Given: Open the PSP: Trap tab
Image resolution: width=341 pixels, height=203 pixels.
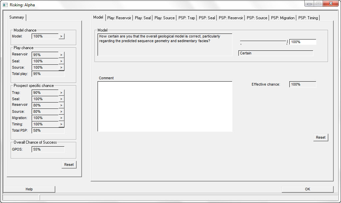Looking at the screenshot, I should pos(187,18).
